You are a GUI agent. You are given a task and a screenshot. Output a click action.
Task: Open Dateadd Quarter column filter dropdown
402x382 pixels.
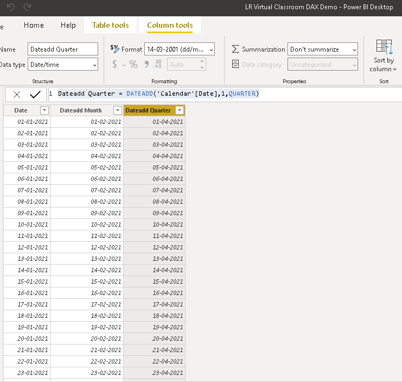pyautogui.click(x=180, y=110)
